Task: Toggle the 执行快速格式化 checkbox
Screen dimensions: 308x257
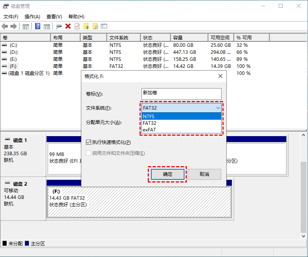Action: pyautogui.click(x=89, y=142)
